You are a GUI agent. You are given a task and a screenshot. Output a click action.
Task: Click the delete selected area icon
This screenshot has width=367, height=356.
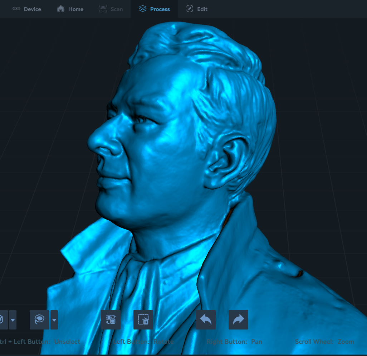click(143, 319)
